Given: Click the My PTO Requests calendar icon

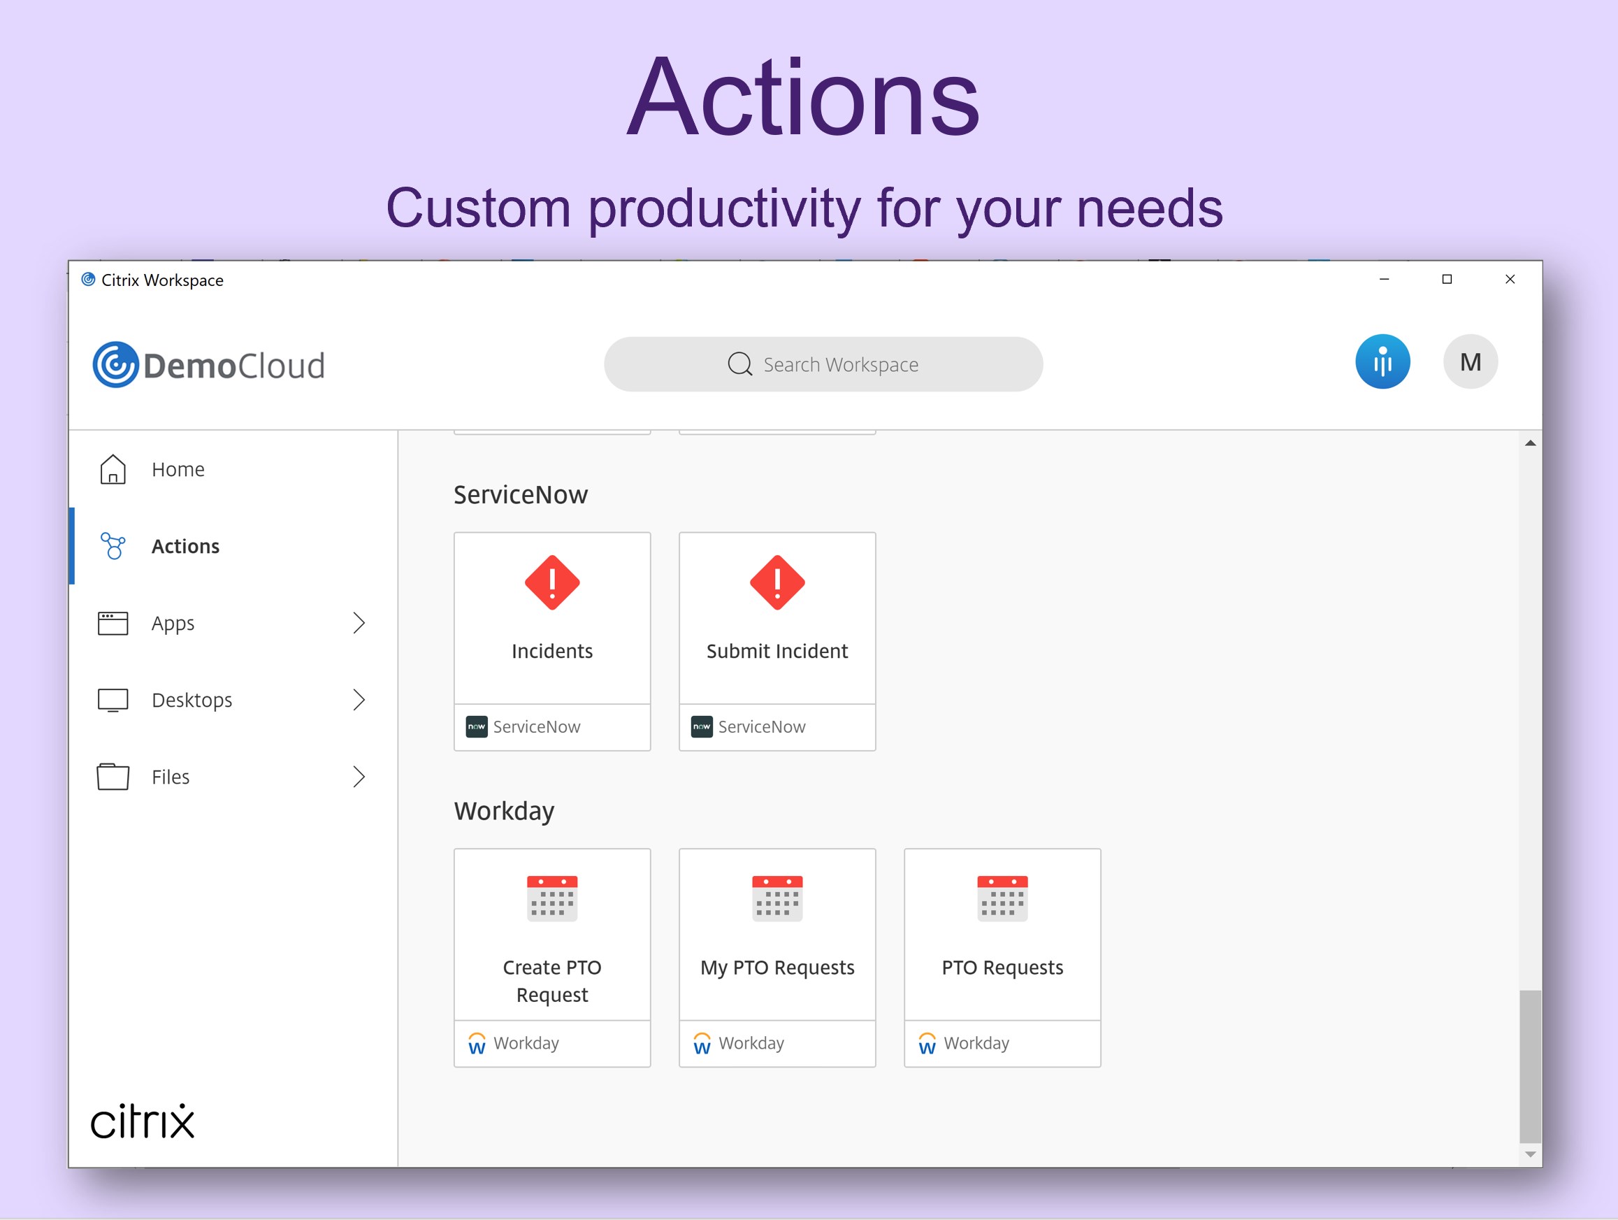Looking at the screenshot, I should [x=777, y=898].
